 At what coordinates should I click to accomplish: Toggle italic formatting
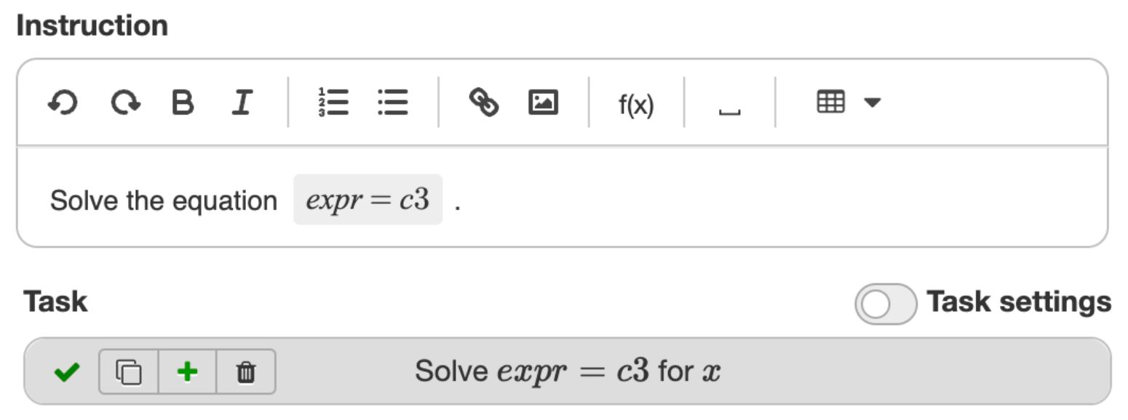(x=242, y=103)
